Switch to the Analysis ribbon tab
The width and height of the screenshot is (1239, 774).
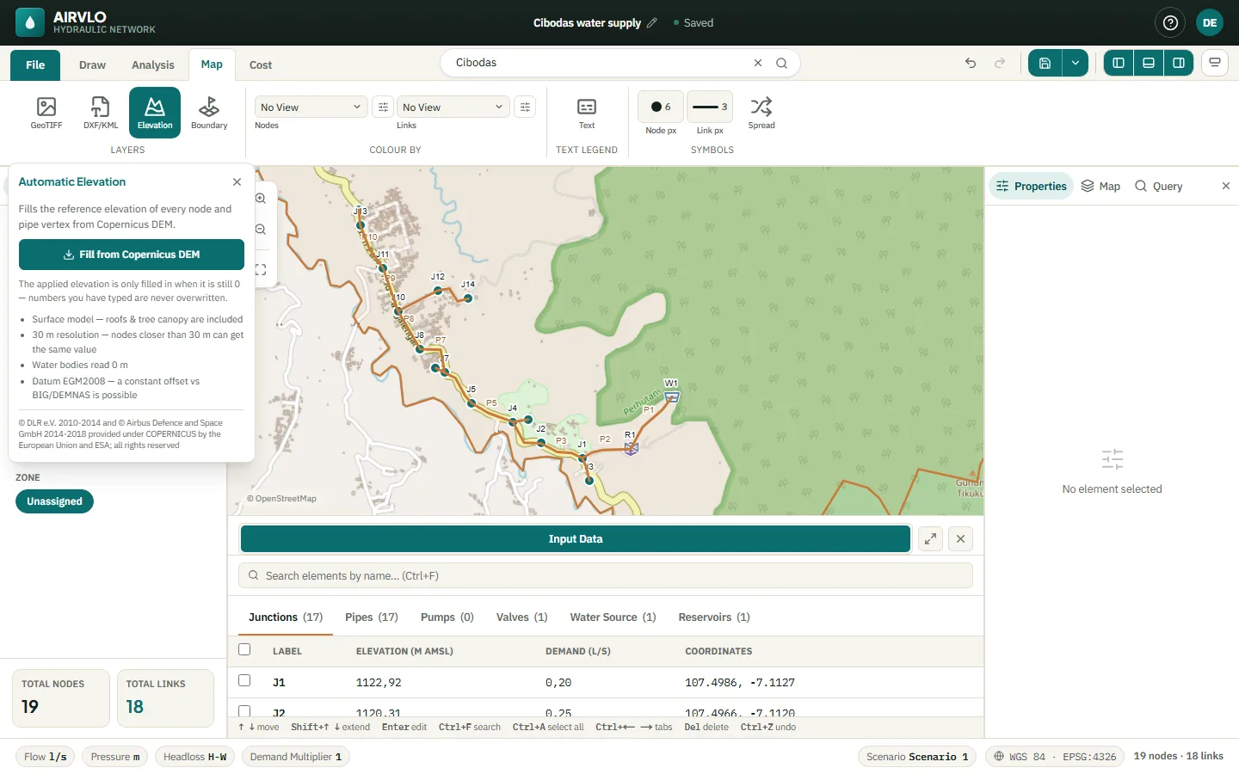153,65
